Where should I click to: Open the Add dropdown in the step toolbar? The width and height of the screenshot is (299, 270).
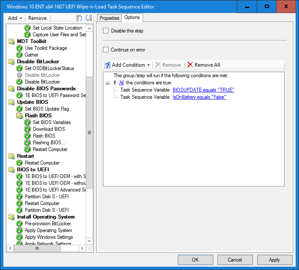(x=15, y=18)
